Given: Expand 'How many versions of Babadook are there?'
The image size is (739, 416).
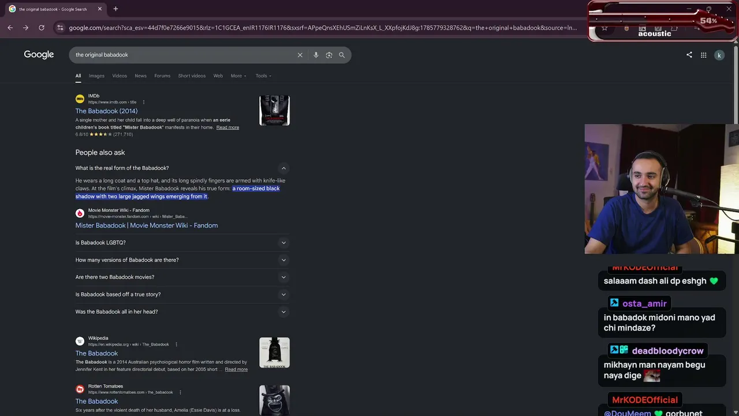Looking at the screenshot, I should click(182, 260).
